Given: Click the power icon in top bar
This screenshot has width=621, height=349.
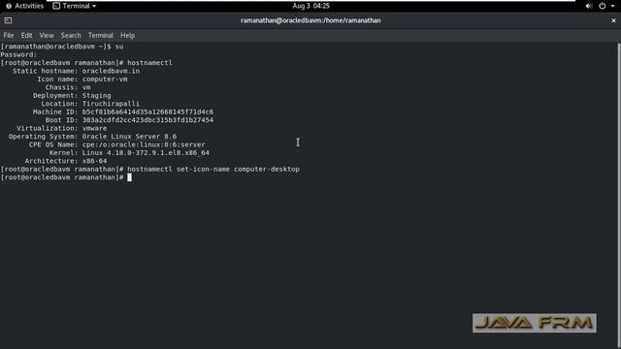Looking at the screenshot, I should [602, 6].
